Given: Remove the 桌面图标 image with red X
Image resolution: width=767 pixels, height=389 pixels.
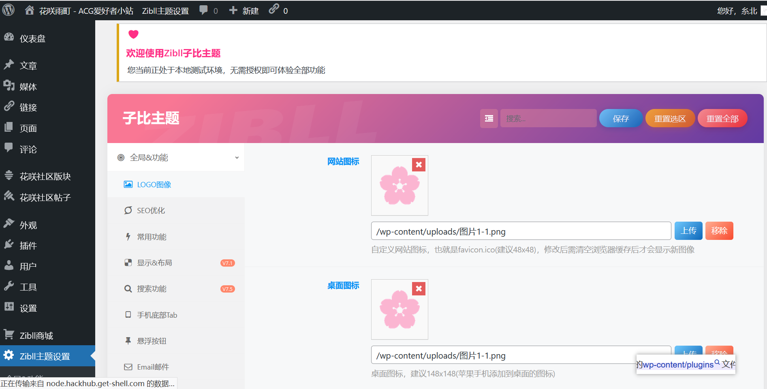Looking at the screenshot, I should click(419, 289).
